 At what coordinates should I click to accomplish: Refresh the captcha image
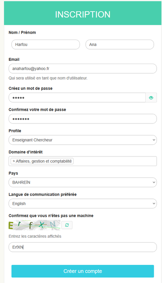(67, 225)
